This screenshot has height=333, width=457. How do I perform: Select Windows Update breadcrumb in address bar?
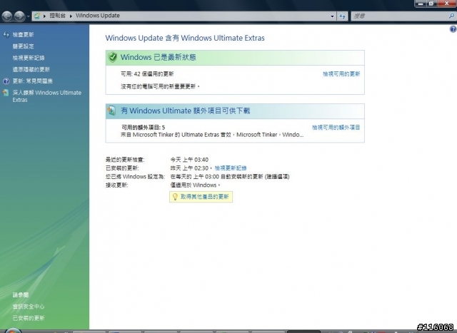98,16
